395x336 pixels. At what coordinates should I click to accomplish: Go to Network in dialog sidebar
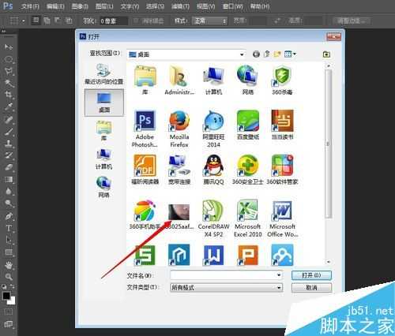click(x=103, y=187)
